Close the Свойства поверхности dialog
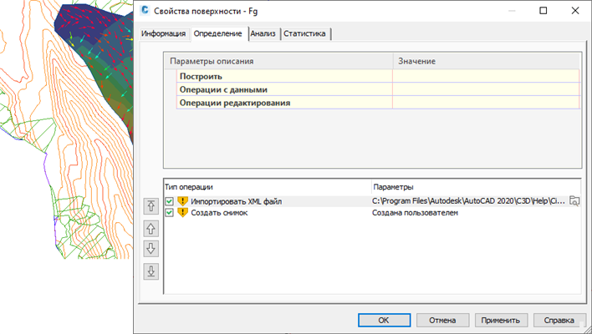592x334 pixels. 575,11
